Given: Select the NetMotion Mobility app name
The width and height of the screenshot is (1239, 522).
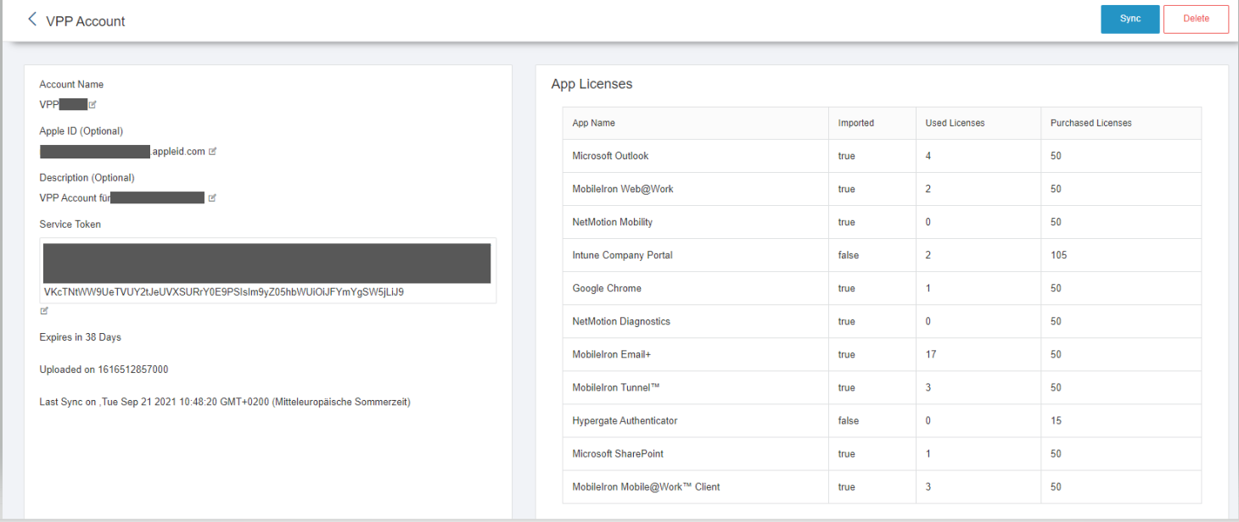Looking at the screenshot, I should (613, 222).
